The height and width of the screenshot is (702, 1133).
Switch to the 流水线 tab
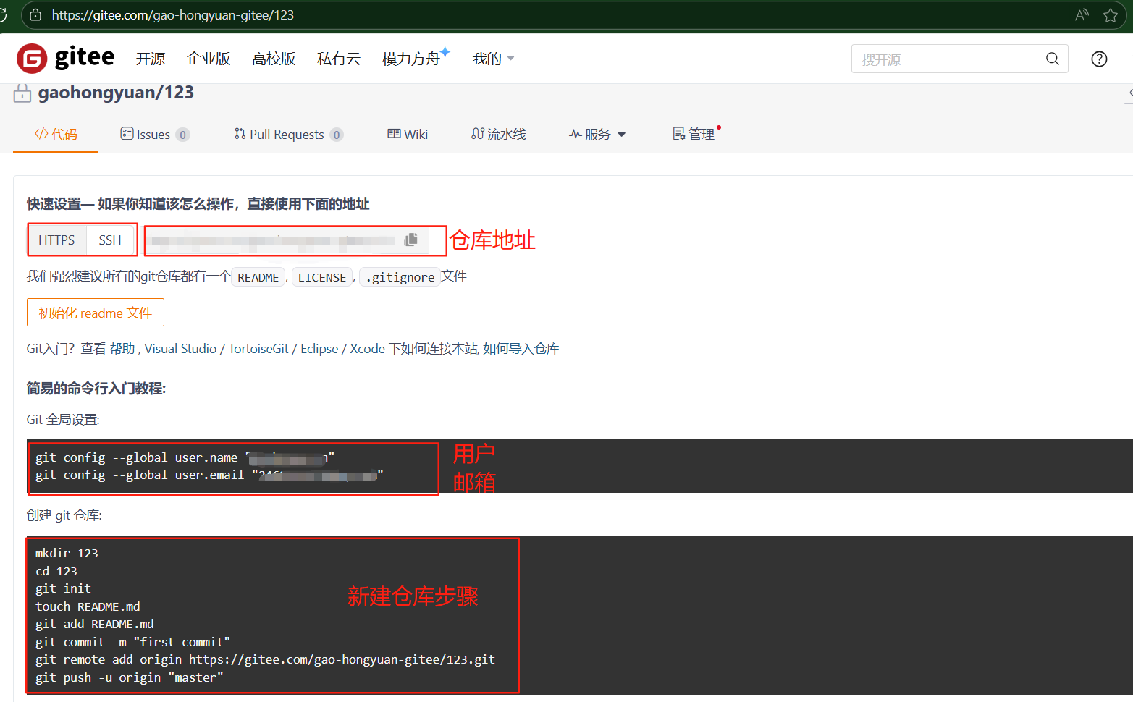(499, 134)
